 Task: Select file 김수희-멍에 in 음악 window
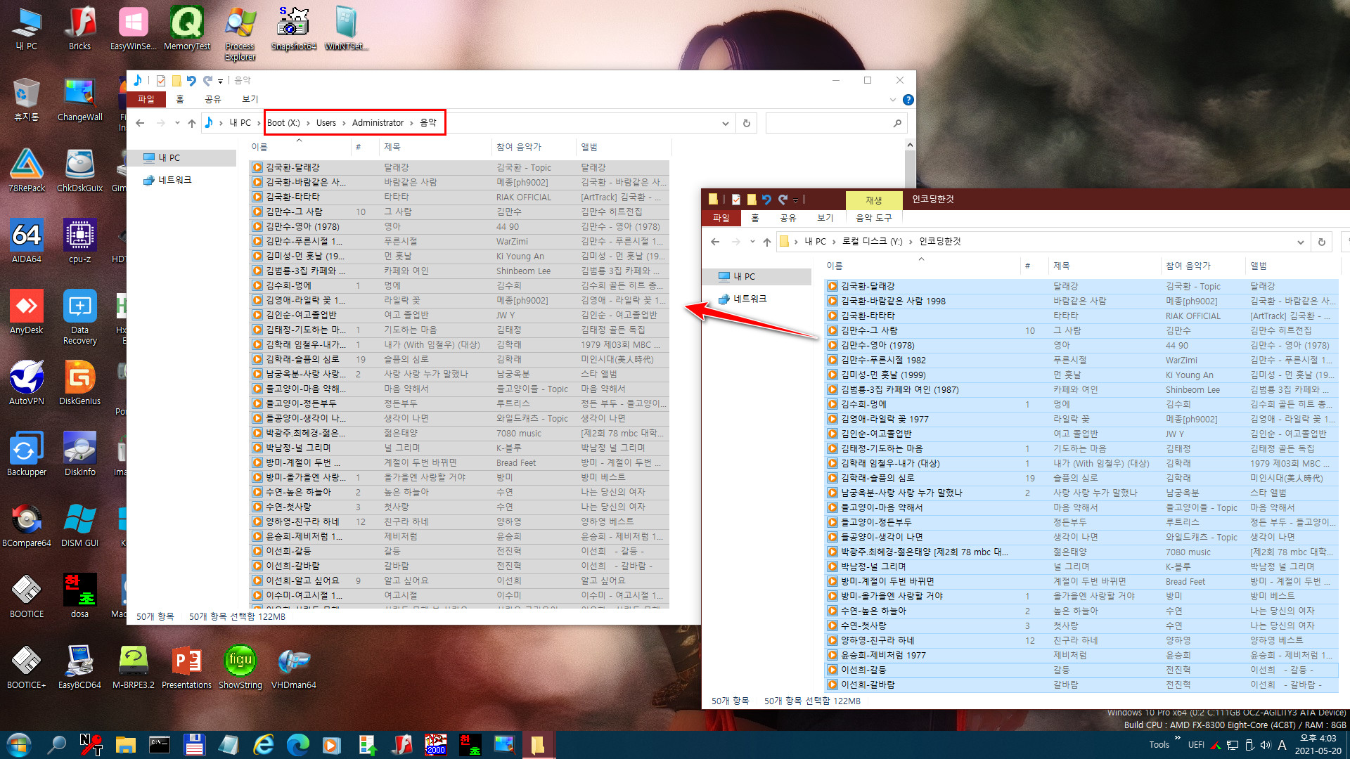click(459, 286)
